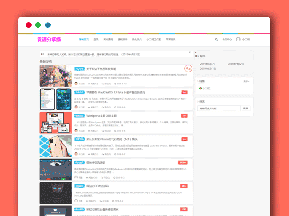Open the 苹果资讯 navigation menu item
Viewport: 289px width, 216px height.
click(171, 39)
